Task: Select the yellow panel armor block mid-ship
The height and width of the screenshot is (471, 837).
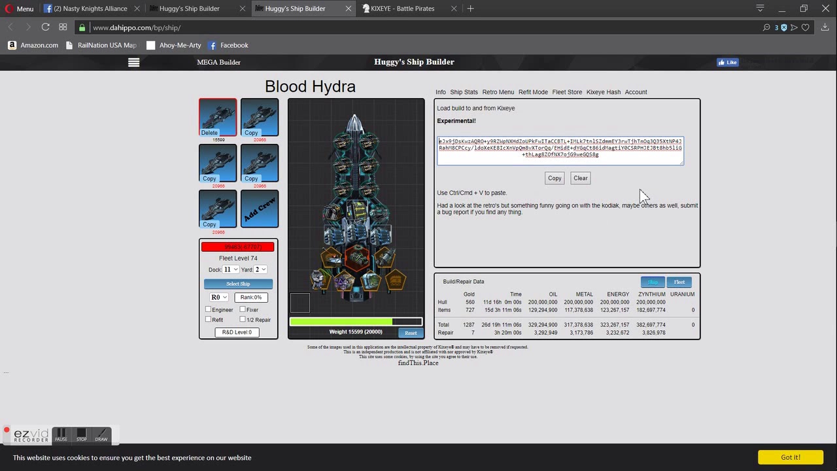Action: [x=356, y=211]
